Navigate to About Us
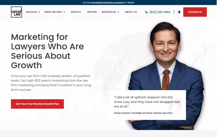The height and width of the screenshot is (137, 219). [x=131, y=12]
